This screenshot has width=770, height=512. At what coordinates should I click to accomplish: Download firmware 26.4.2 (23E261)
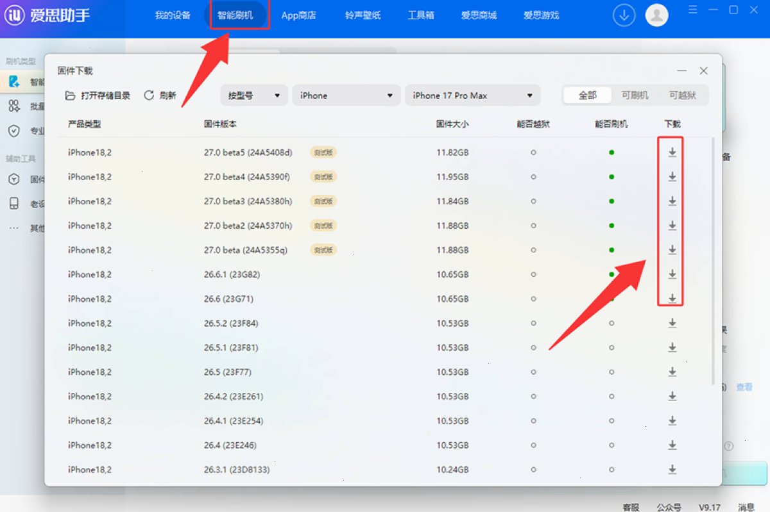tap(672, 396)
